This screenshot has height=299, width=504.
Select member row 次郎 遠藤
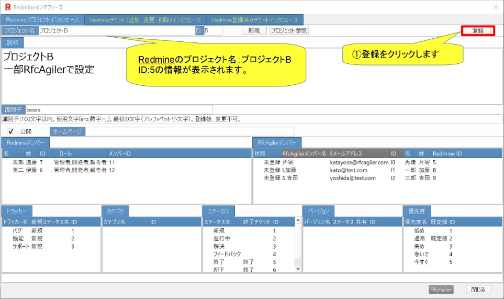click(126, 162)
